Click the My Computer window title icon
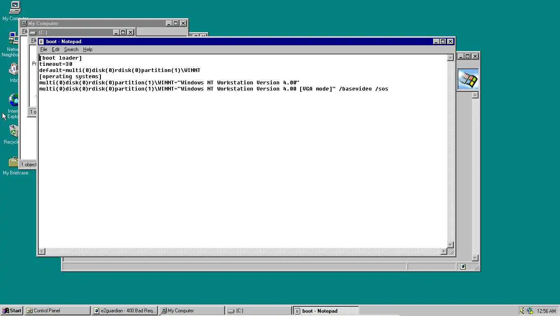 [x=24, y=23]
